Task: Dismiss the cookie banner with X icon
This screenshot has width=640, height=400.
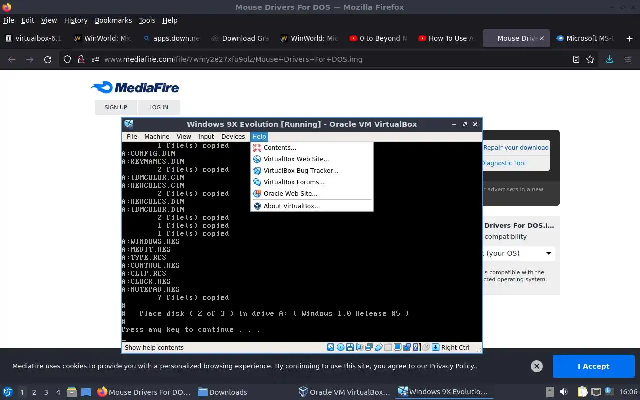Action: pos(536,366)
